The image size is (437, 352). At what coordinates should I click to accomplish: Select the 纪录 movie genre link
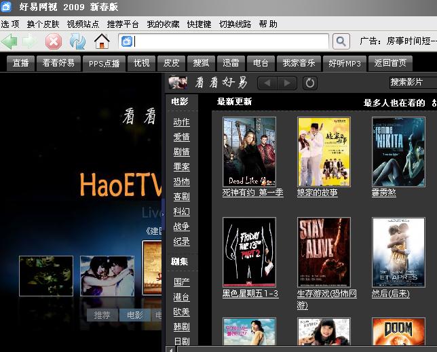click(181, 241)
